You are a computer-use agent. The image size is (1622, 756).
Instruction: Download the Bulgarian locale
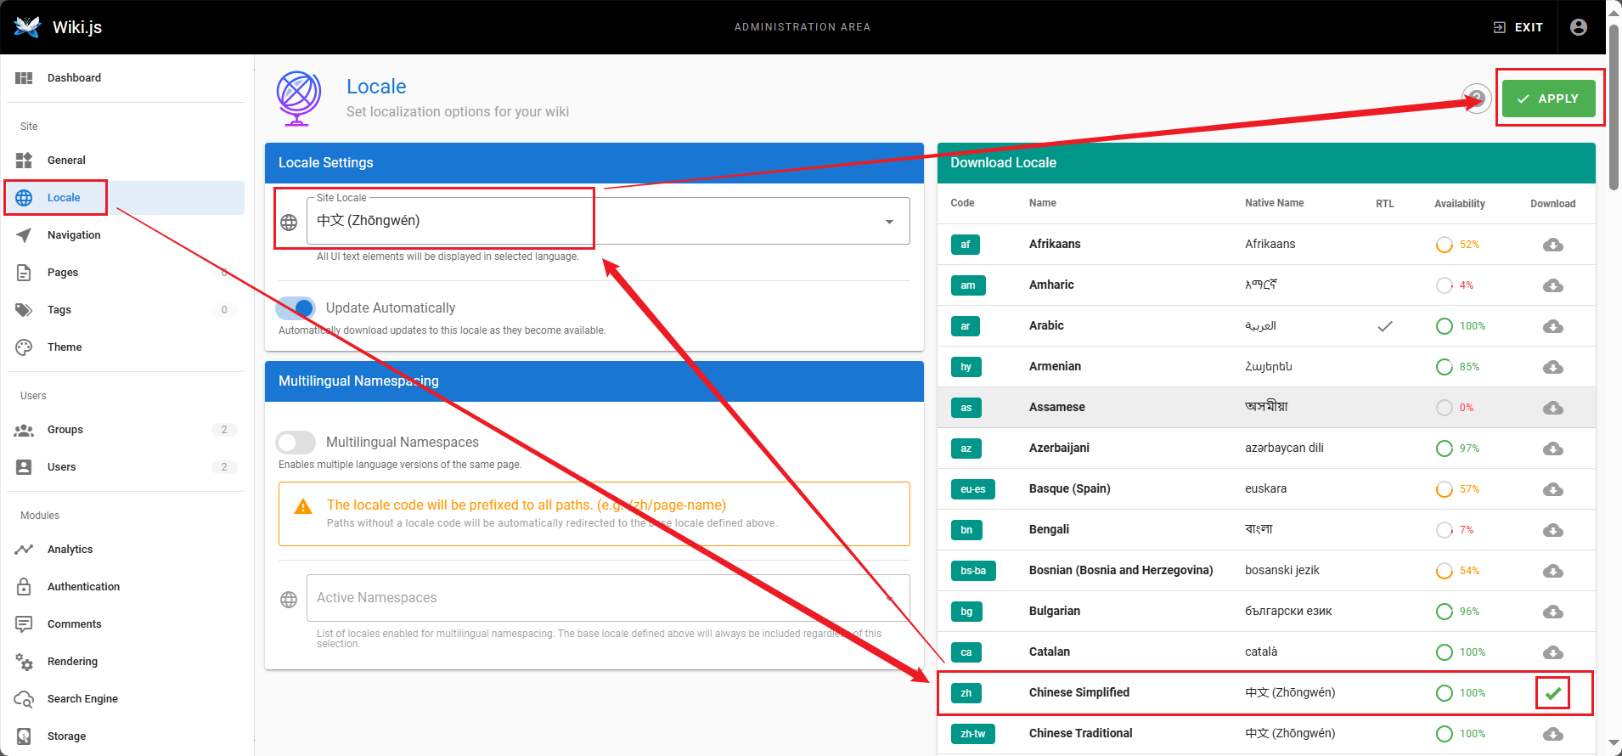1552,612
